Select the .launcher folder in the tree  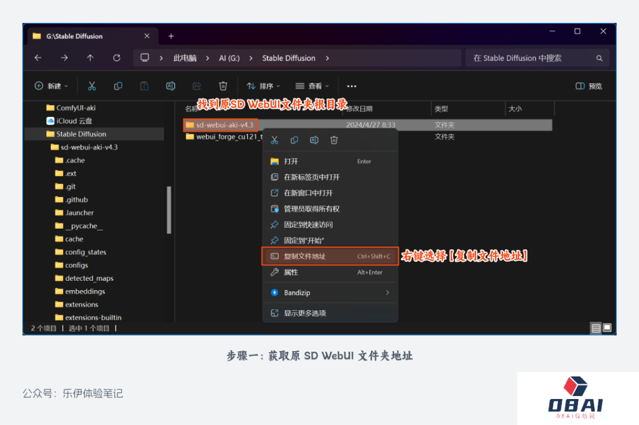(x=74, y=213)
